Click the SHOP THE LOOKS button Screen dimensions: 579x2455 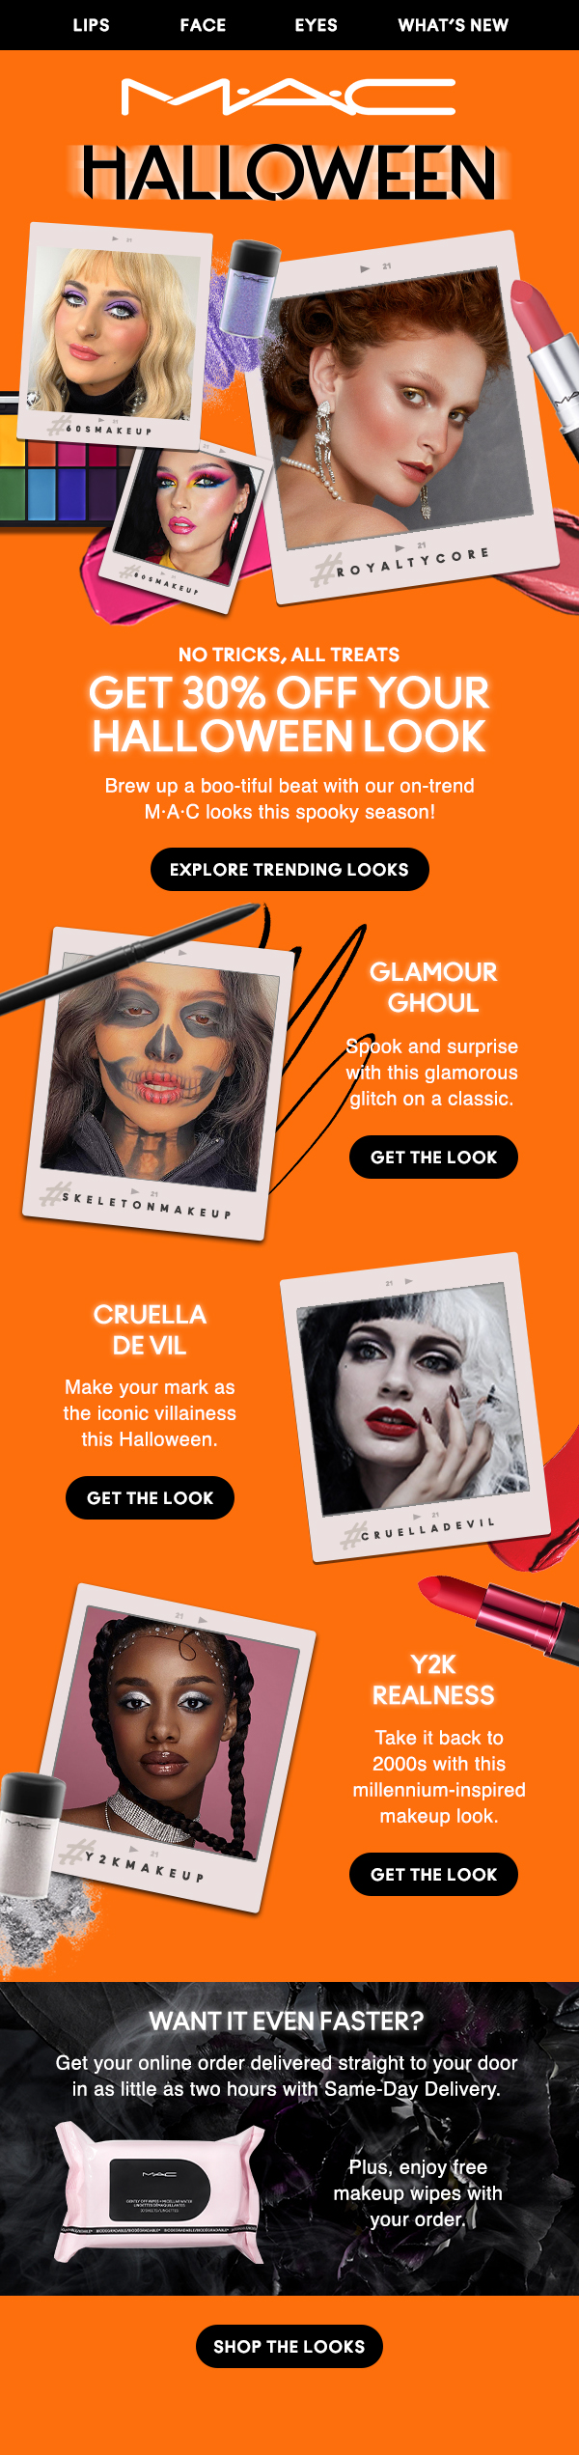[x=289, y=2346]
